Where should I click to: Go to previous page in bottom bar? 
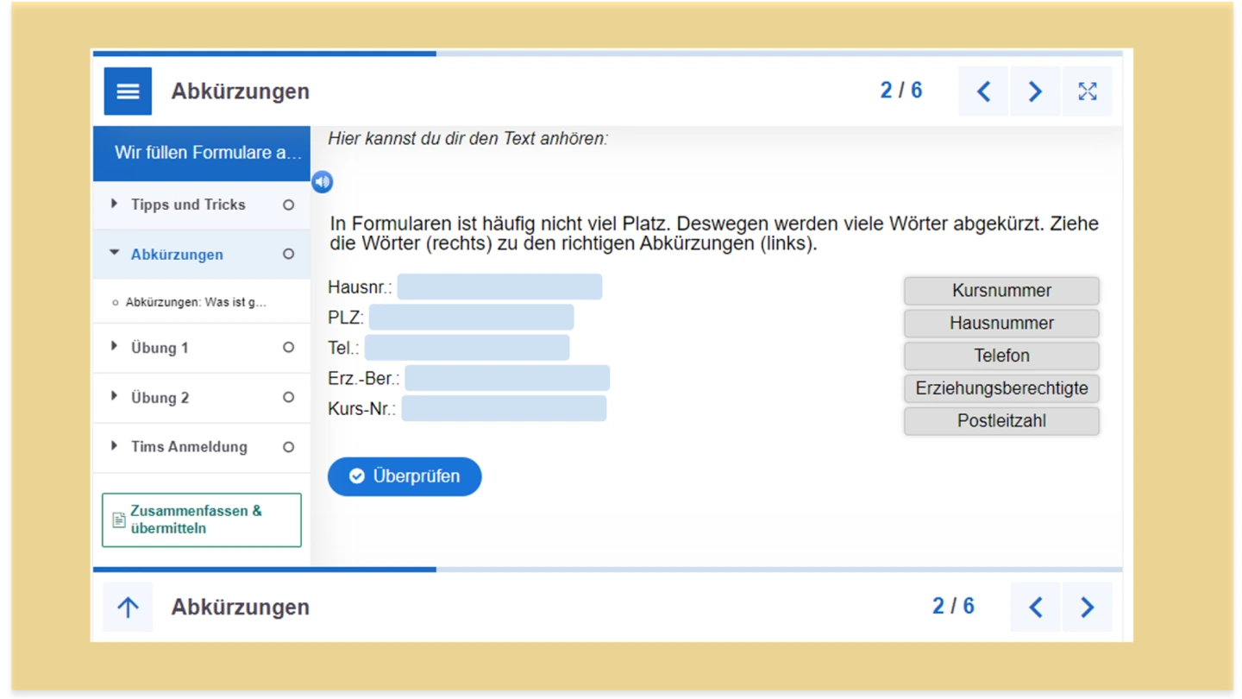point(1035,608)
